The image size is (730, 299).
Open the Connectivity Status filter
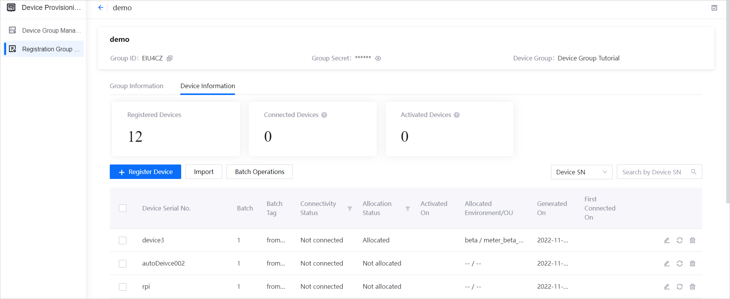click(350, 209)
